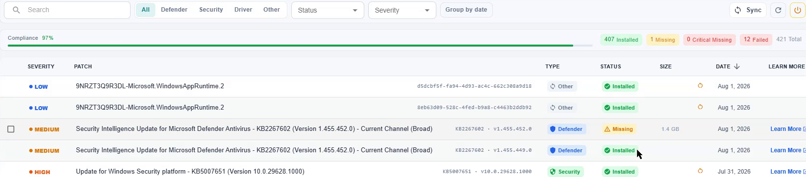Sort by the Size column header
This screenshot has width=806, height=177.
(666, 66)
